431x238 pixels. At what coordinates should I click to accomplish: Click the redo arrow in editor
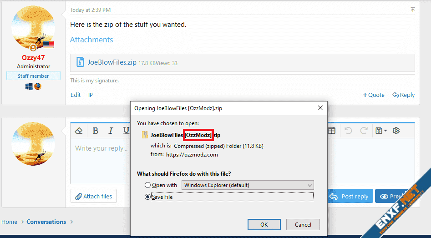click(364, 131)
